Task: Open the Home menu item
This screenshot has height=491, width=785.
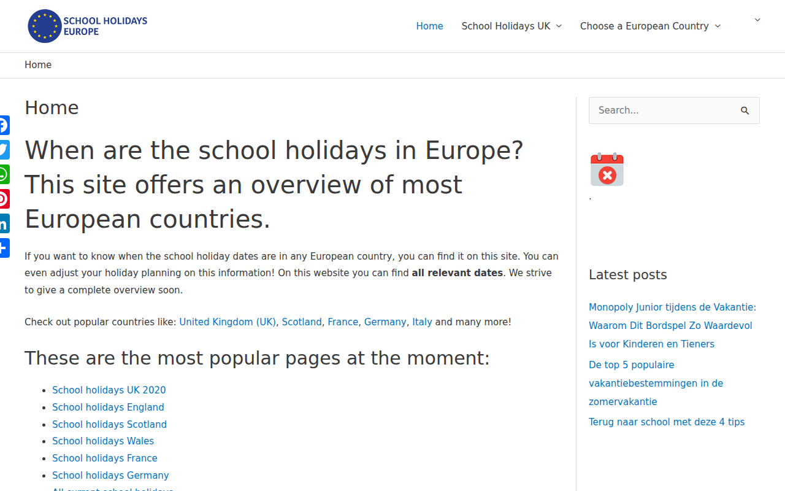Action: click(x=429, y=26)
